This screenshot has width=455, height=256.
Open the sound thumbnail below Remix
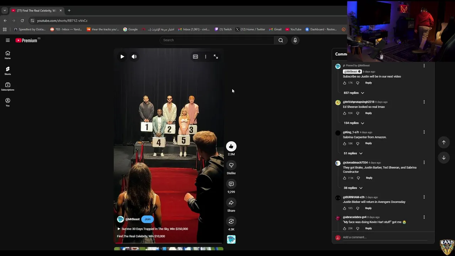point(231,240)
